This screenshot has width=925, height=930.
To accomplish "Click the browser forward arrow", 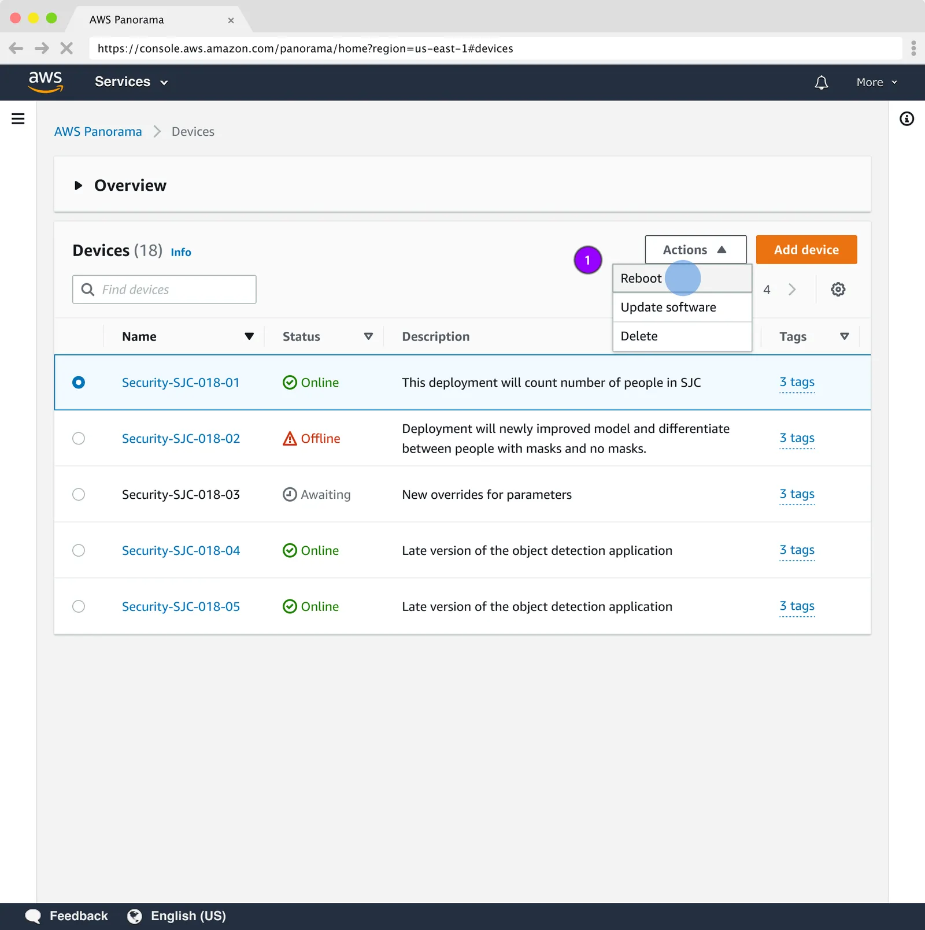I will 42,49.
